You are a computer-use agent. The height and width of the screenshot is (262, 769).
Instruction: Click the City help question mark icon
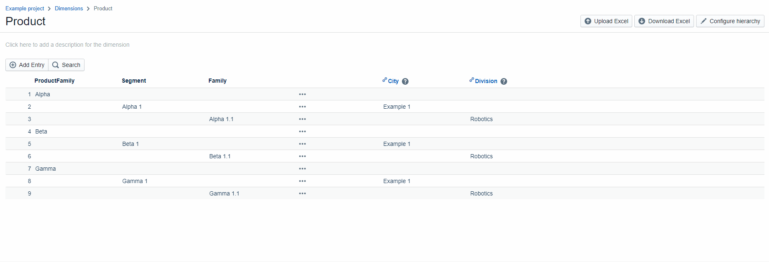point(405,81)
